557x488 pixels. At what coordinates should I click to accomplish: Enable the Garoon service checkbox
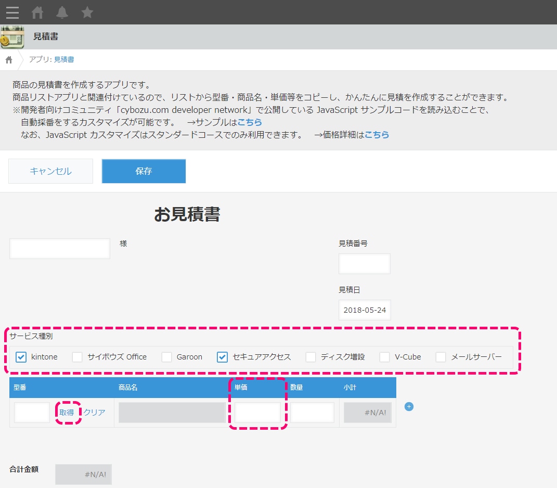[166, 357]
